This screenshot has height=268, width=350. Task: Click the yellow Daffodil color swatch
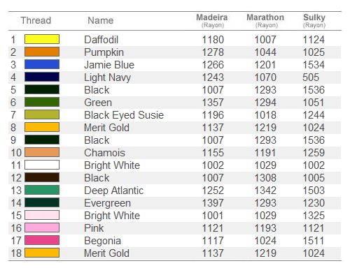pyautogui.click(x=42, y=39)
